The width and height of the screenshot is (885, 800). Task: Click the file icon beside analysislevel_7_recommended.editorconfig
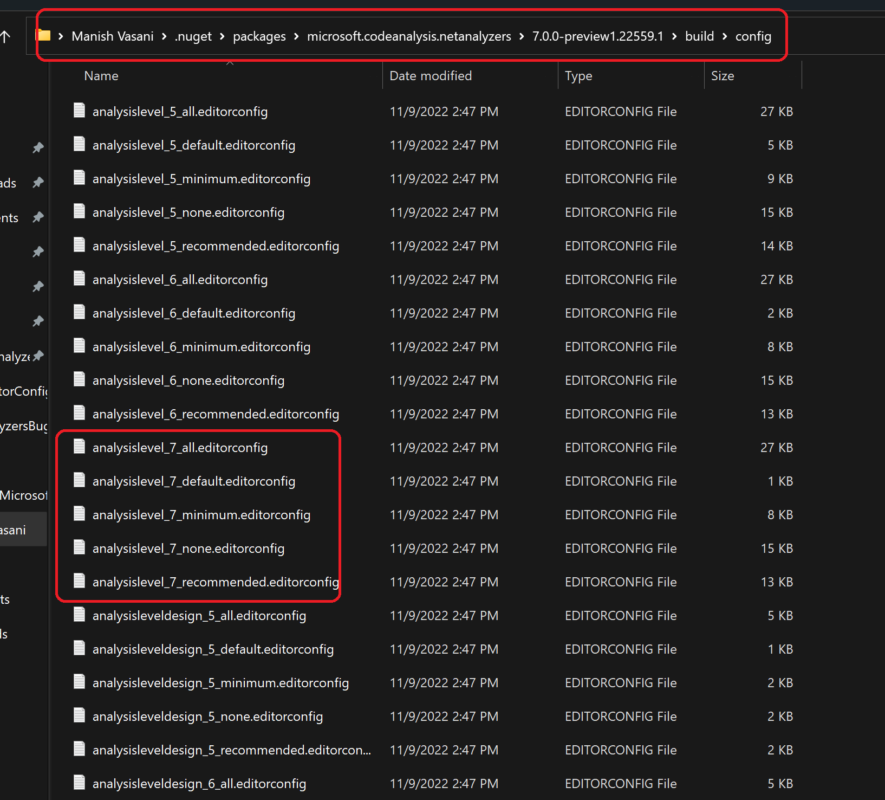coord(79,581)
